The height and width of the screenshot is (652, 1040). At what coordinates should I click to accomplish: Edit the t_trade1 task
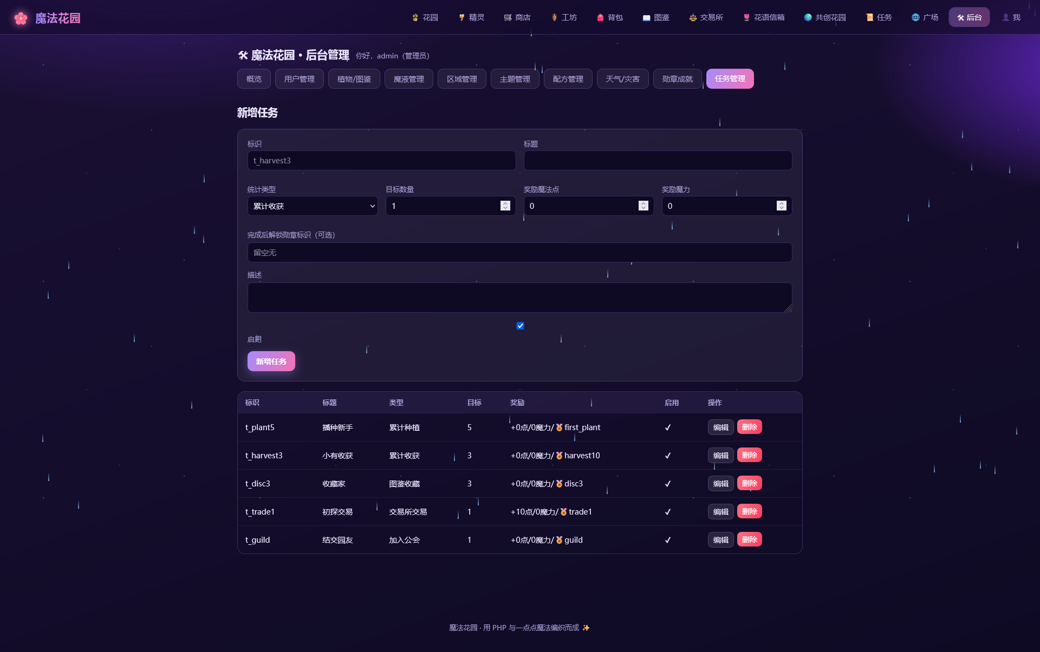(x=721, y=512)
